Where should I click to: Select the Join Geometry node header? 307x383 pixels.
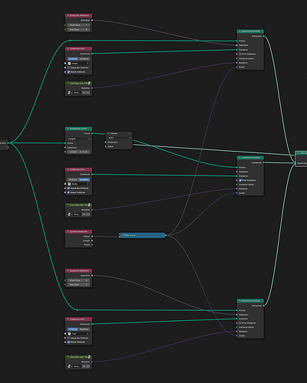[x=301, y=153]
